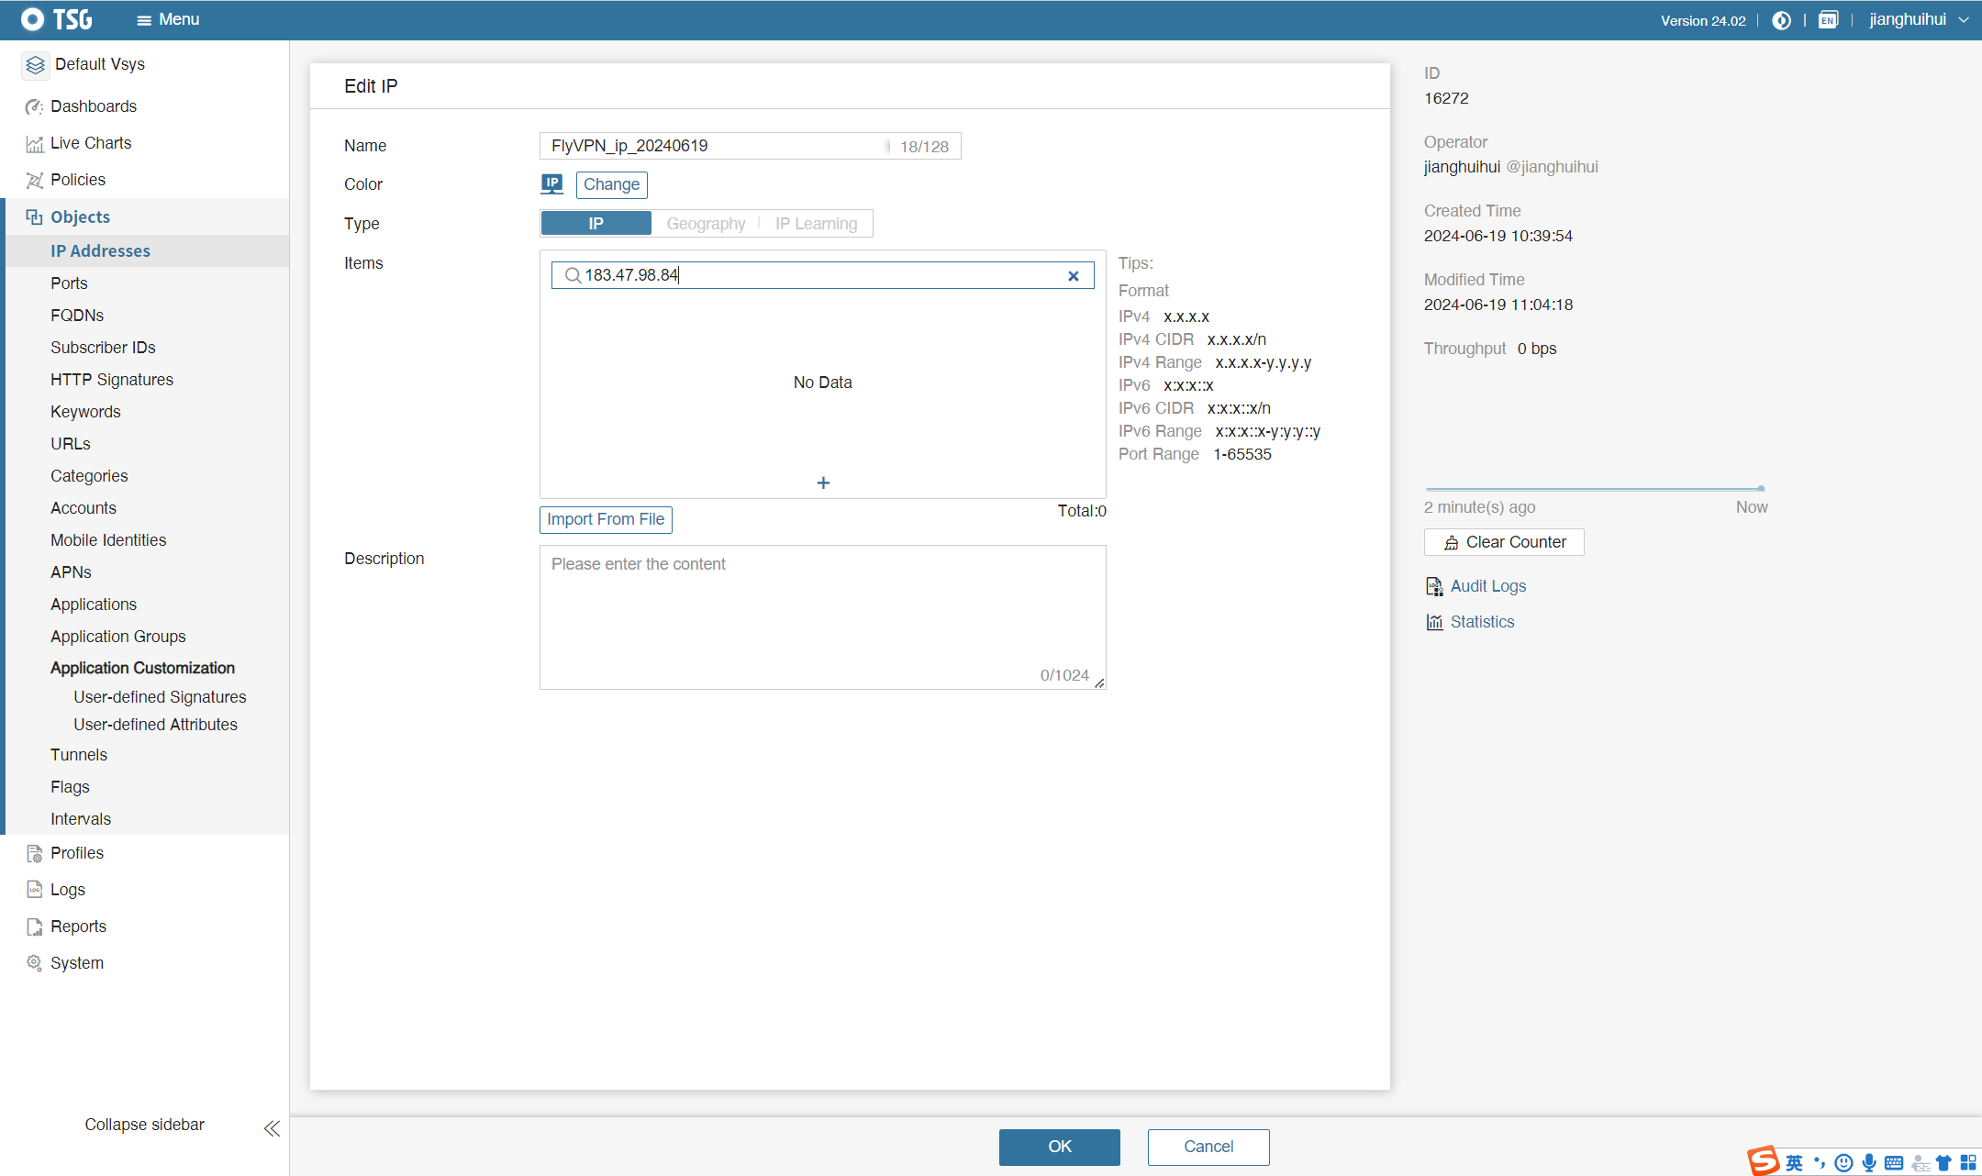Select the IP type option

click(x=596, y=224)
